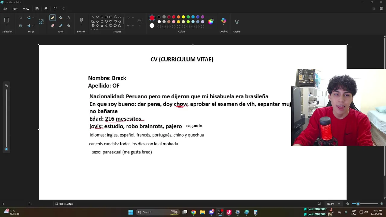Viewport: 386px width, 217px height.
Task: Select the white secondary Color 2 swatch
Action: coord(152,26)
